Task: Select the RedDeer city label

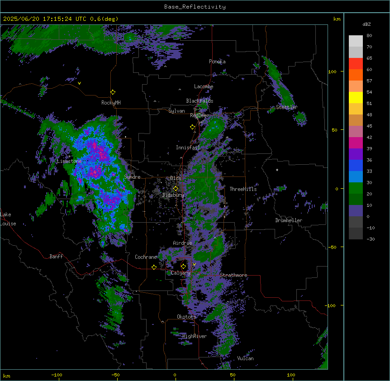Action: [200, 115]
